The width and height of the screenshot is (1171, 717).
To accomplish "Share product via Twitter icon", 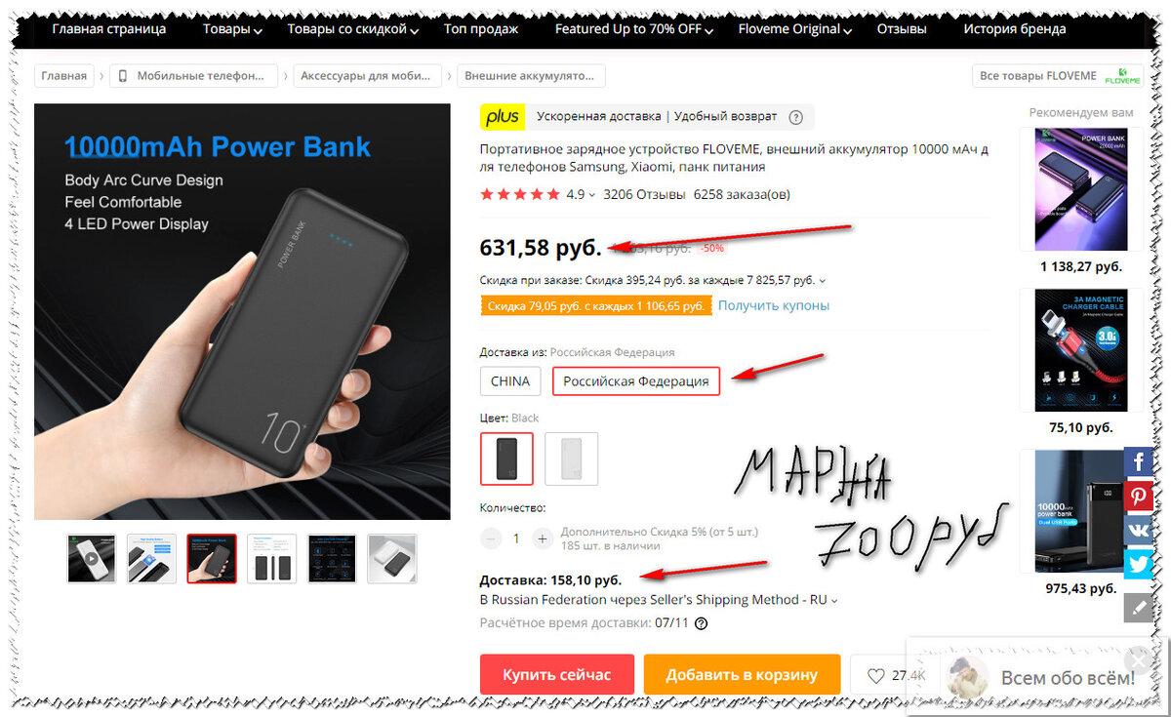I will [1138, 564].
